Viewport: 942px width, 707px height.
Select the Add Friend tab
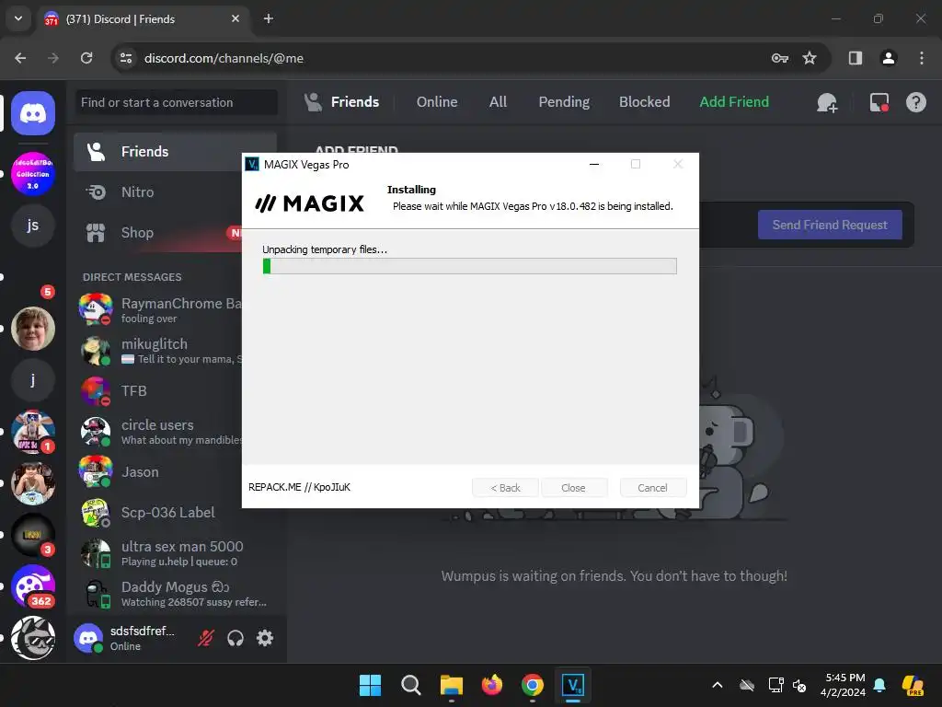(733, 102)
